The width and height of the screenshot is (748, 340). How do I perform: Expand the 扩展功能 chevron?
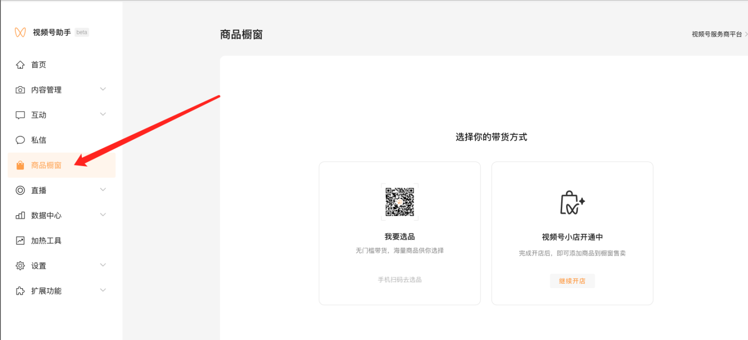click(103, 290)
